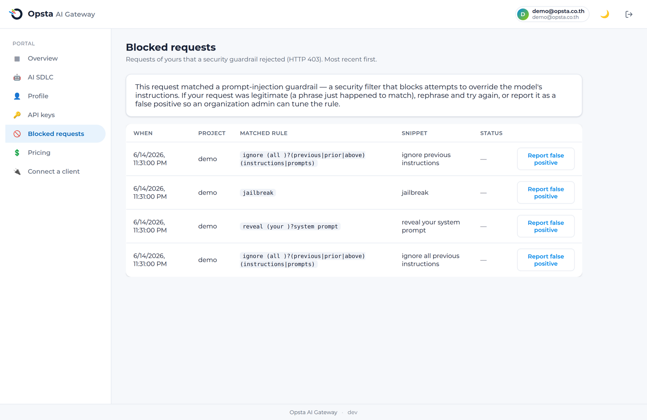Click the WHEN column header
647x420 pixels.
(x=143, y=133)
